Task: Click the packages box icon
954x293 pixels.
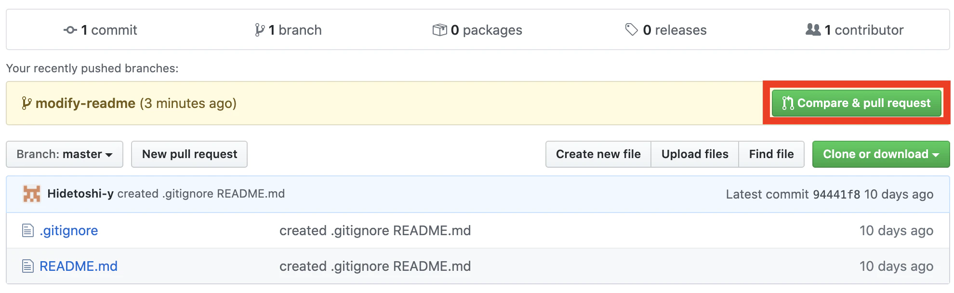Action: tap(439, 30)
